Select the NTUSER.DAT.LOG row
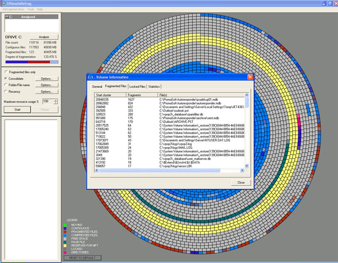The image size is (338, 263). 170,140
